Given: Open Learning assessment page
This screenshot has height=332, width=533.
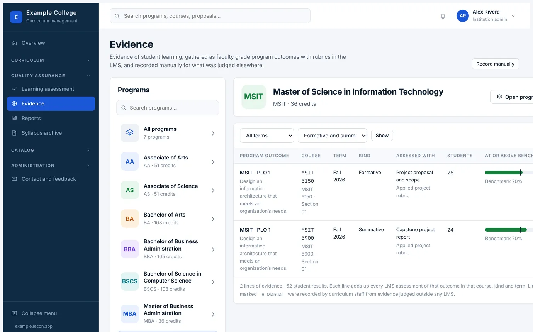Looking at the screenshot, I should coord(51,89).
